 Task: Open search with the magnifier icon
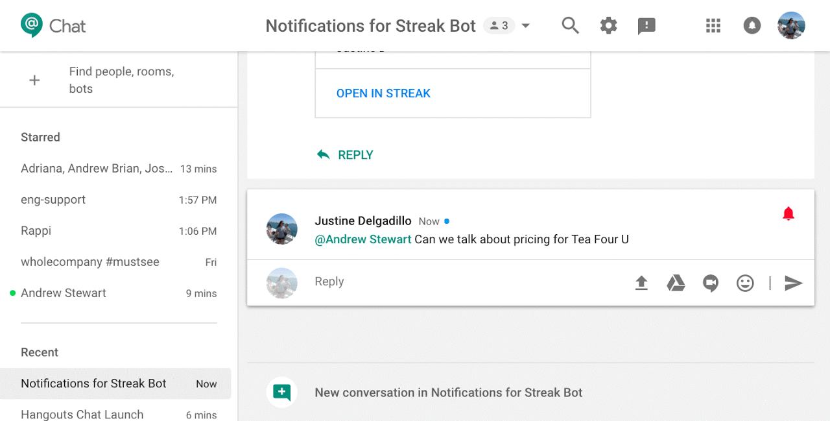coord(570,26)
